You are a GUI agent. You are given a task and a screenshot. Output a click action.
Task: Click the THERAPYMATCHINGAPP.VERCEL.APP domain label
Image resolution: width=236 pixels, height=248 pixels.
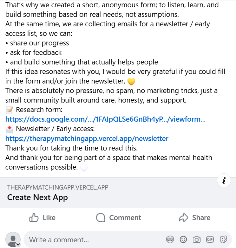(58, 187)
